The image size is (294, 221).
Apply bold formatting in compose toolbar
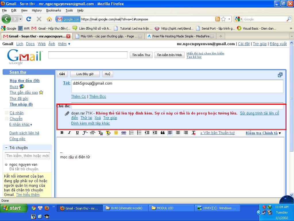tap(62, 133)
